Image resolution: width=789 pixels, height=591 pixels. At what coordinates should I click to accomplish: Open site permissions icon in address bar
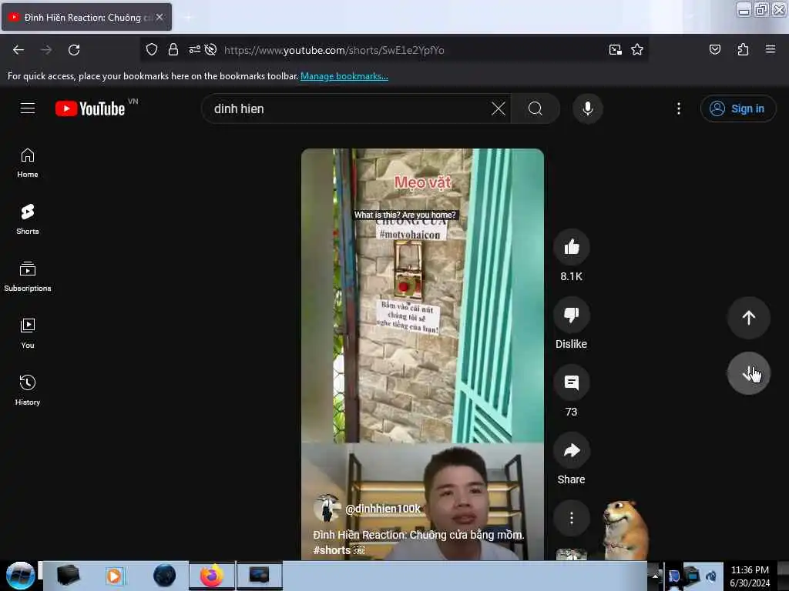194,49
